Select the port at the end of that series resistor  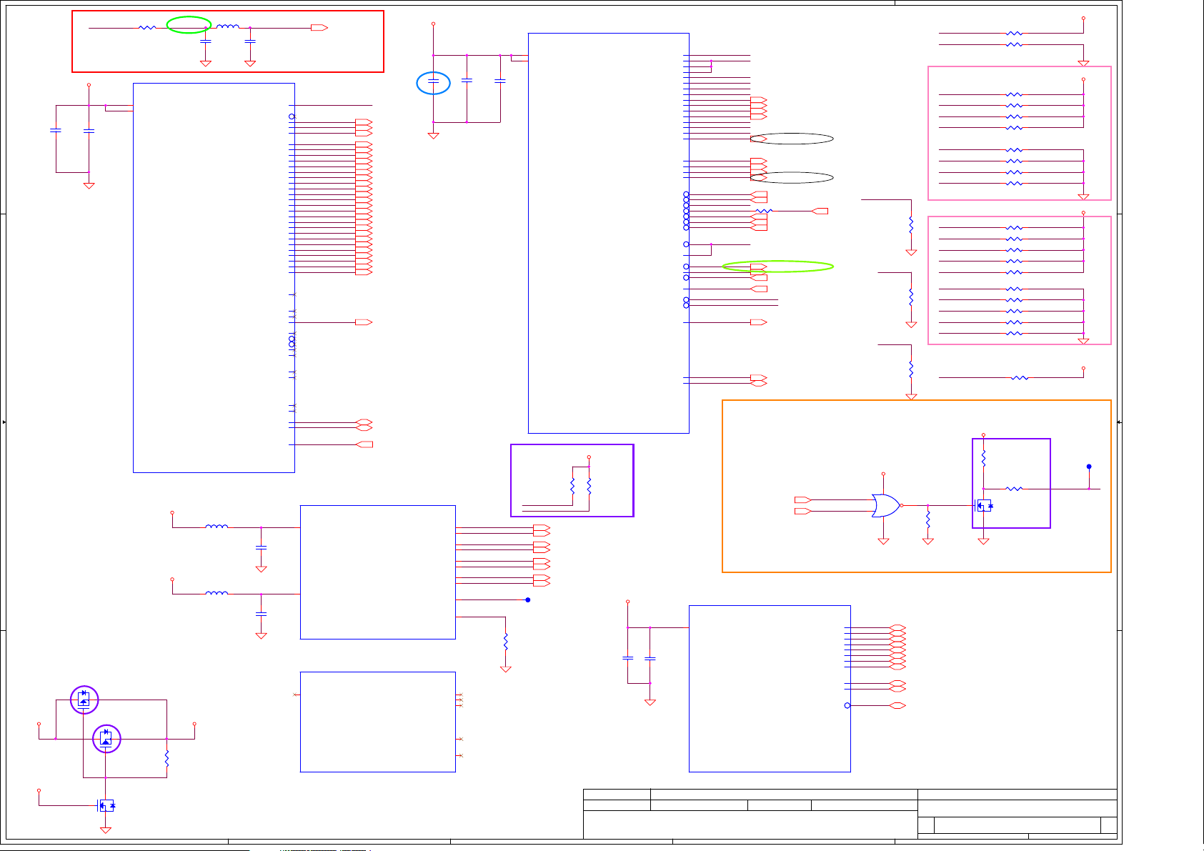click(x=820, y=211)
